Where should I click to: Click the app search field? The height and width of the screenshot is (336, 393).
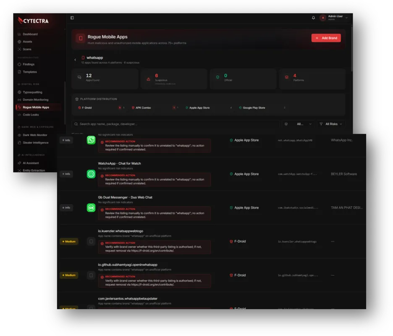[176, 124]
